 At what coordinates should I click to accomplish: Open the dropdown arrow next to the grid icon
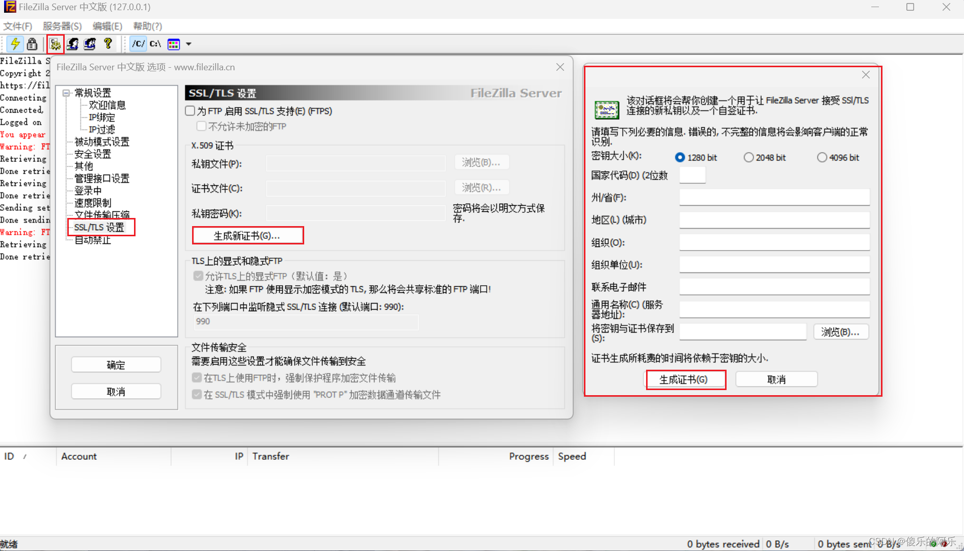point(189,44)
